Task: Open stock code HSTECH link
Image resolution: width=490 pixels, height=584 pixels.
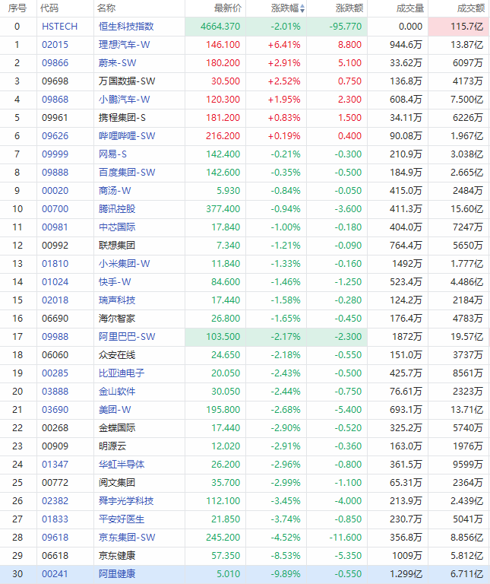Action: [x=59, y=27]
